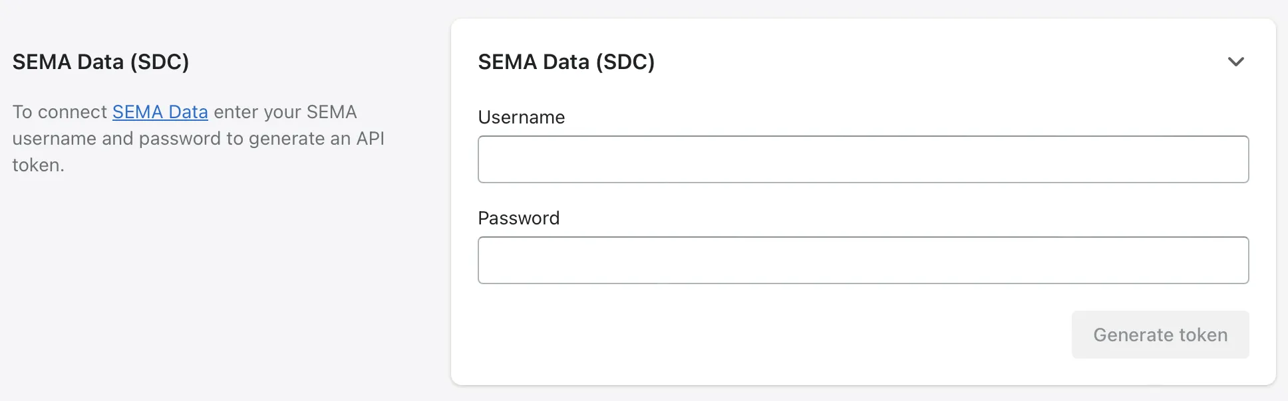Place cursor in the empty Password box
The height and width of the screenshot is (401, 1288).
click(x=863, y=260)
